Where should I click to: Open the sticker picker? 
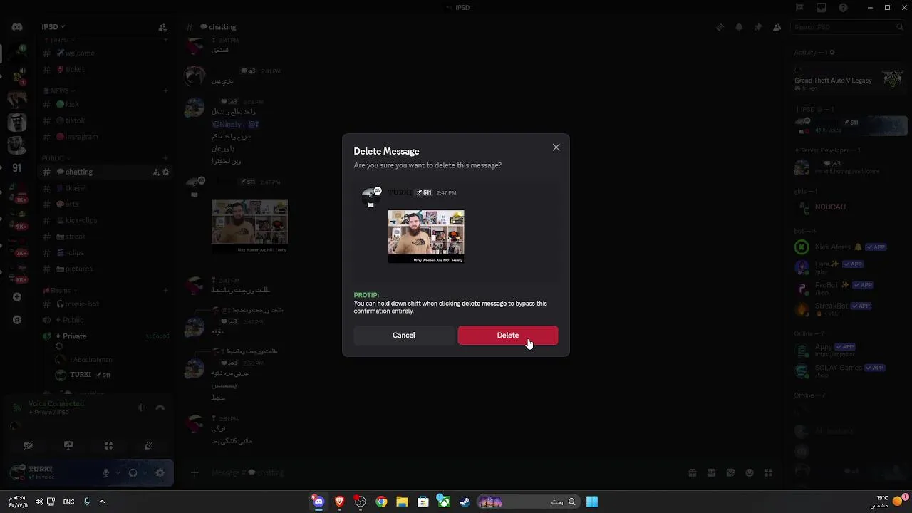[730, 472]
